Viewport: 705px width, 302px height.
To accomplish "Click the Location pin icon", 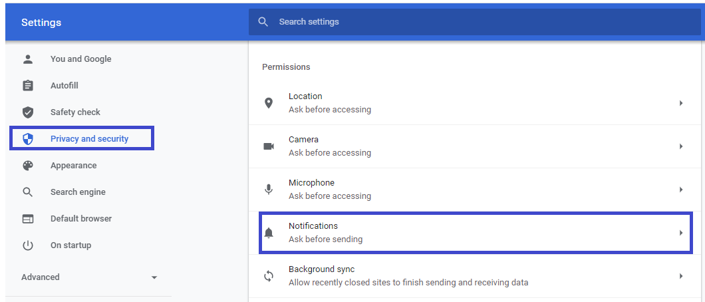I will coord(269,103).
